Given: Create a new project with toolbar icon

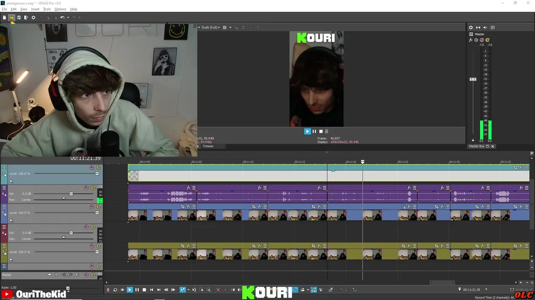Looking at the screenshot, I should (x=5, y=17).
